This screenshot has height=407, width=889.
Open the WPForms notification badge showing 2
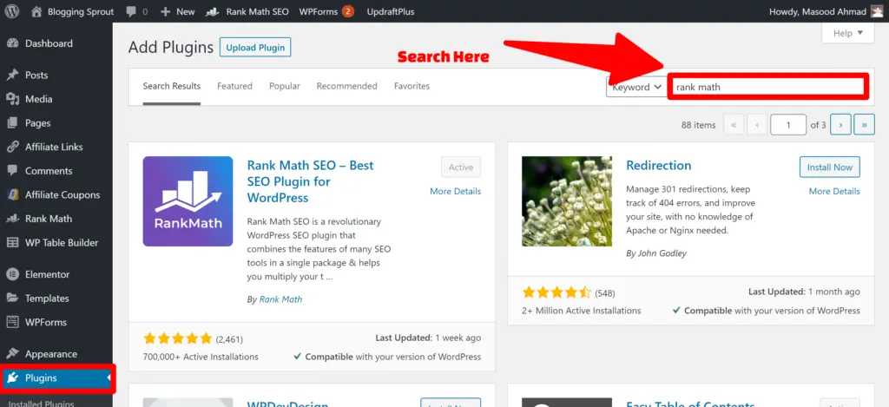coord(348,11)
